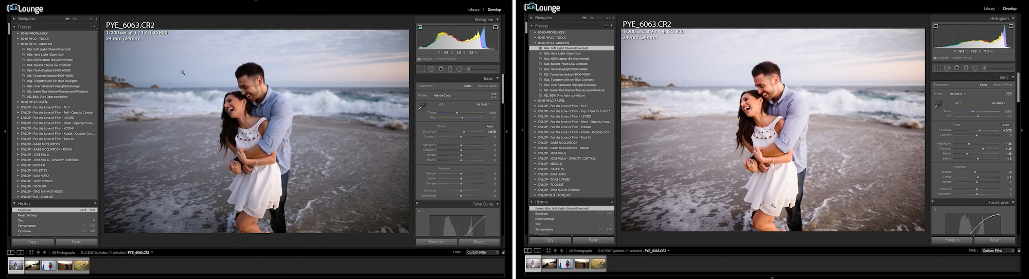Screen dimensions: 1029x279
Task: Open the Library module in left window
Action: click(x=473, y=9)
